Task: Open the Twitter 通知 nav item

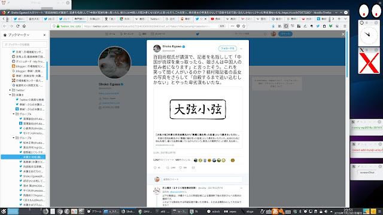Action: tap(142, 34)
